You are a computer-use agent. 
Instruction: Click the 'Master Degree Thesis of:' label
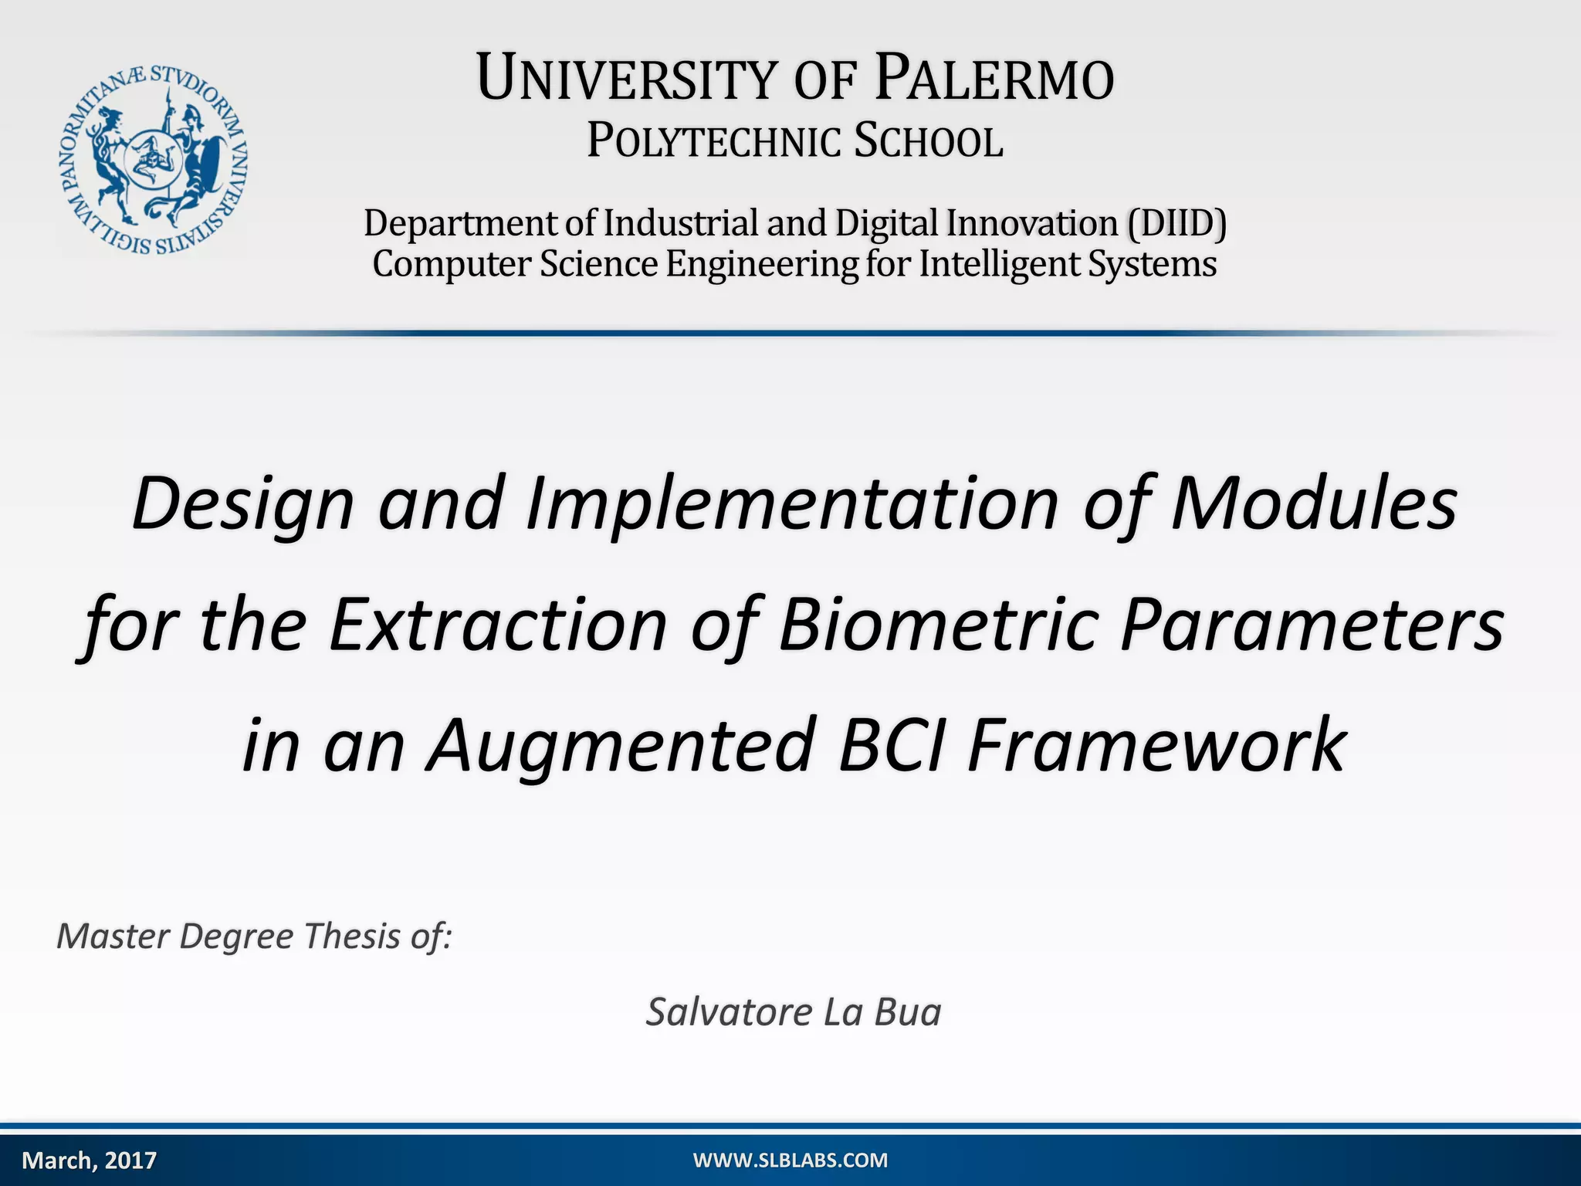click(254, 937)
